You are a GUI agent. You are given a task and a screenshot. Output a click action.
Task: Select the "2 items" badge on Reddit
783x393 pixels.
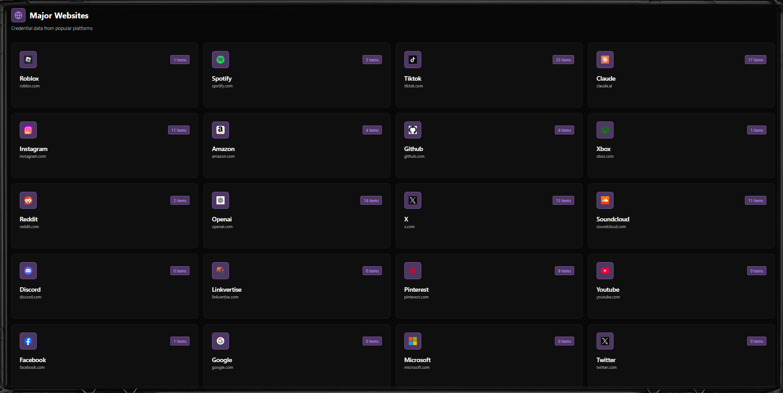[x=180, y=201]
